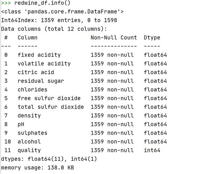Click free sulfur dioxide text
This screenshot has height=174, width=200.
click(x=49, y=98)
